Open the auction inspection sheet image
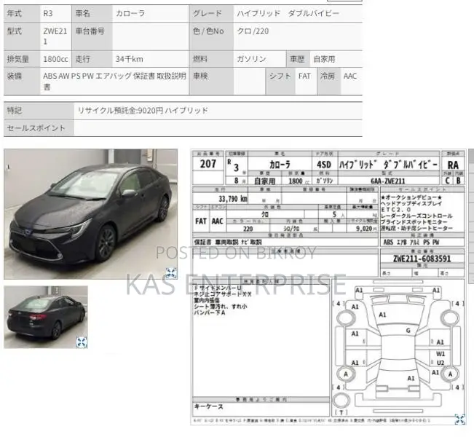The height and width of the screenshot is (437, 474). pos(328,287)
